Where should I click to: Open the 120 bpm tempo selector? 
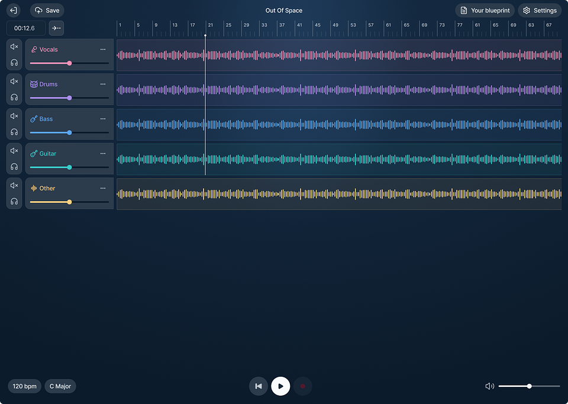pyautogui.click(x=25, y=386)
